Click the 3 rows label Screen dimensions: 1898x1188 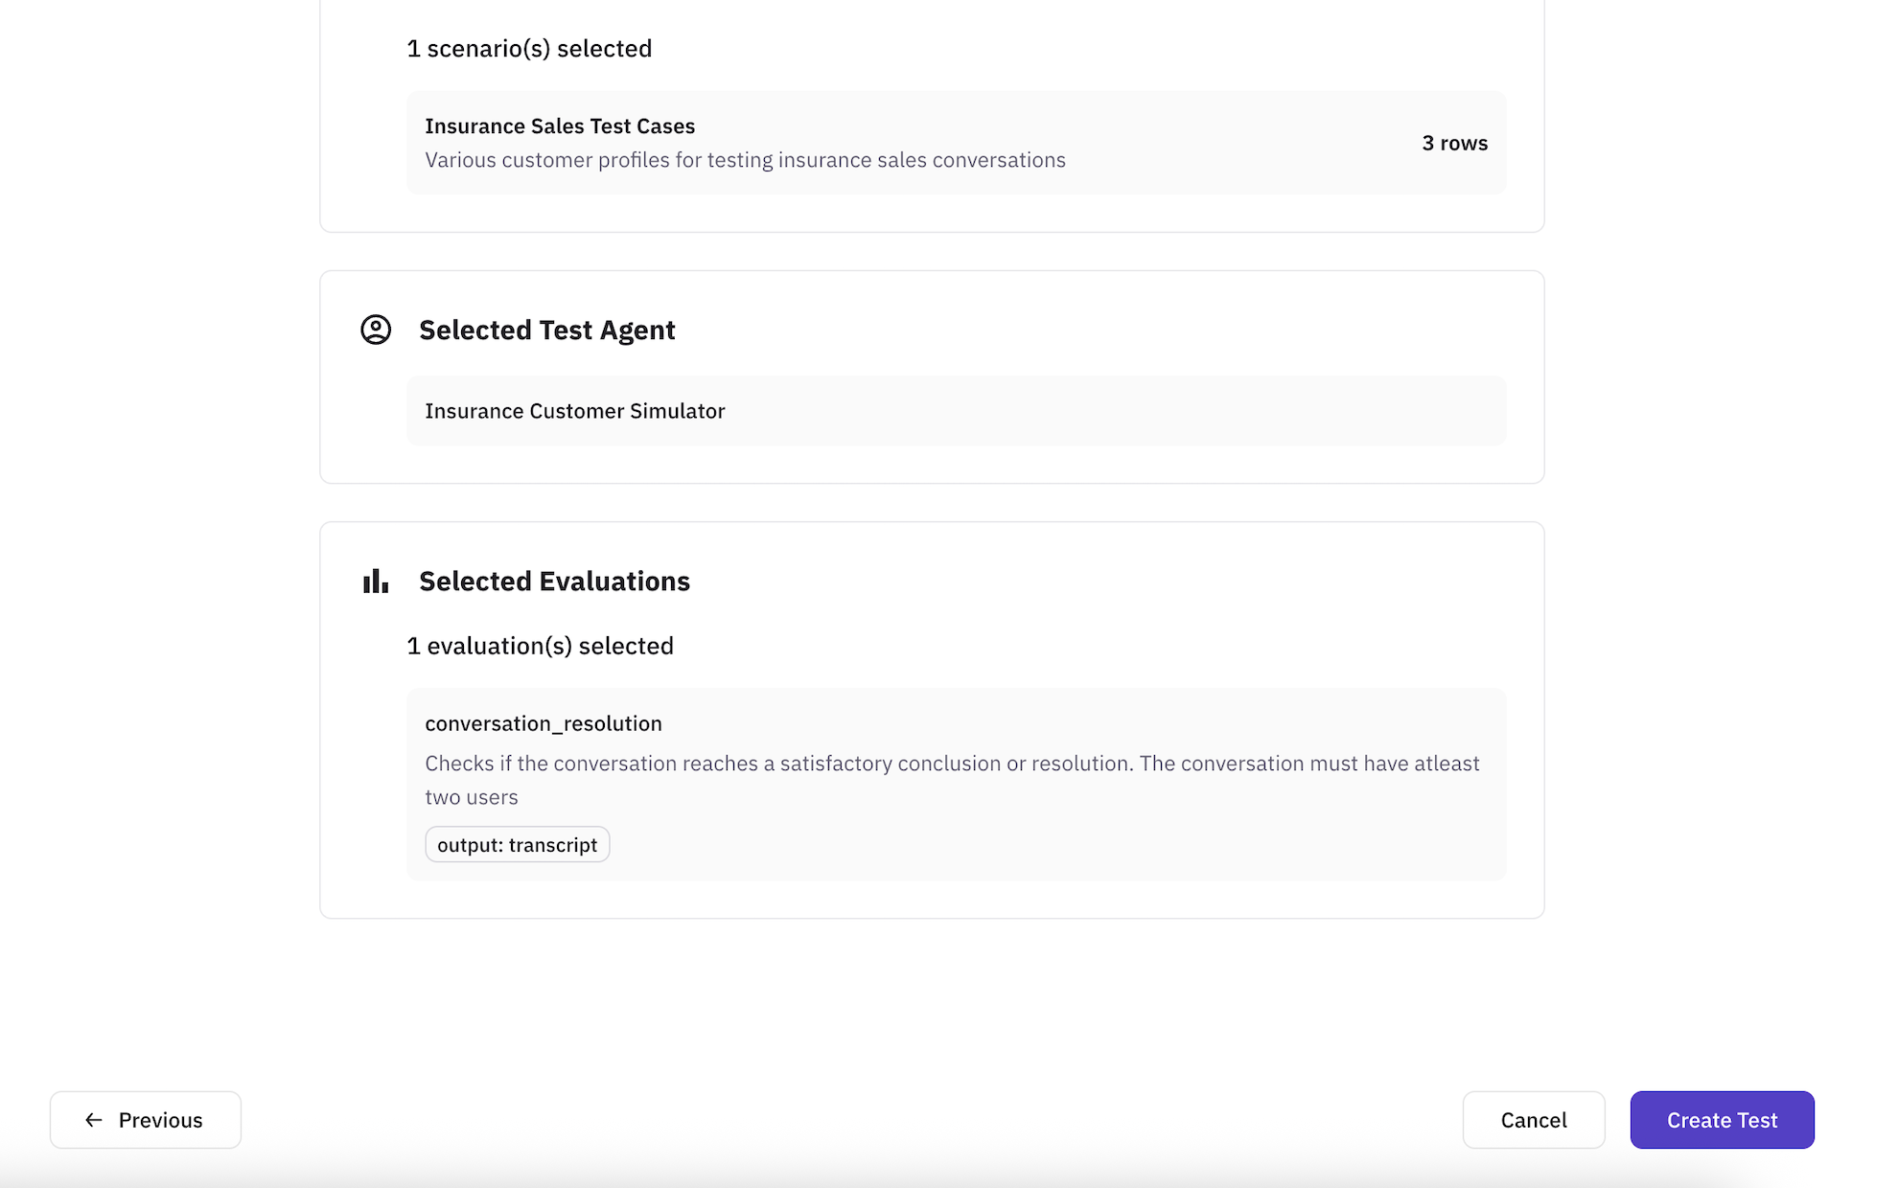pos(1454,143)
